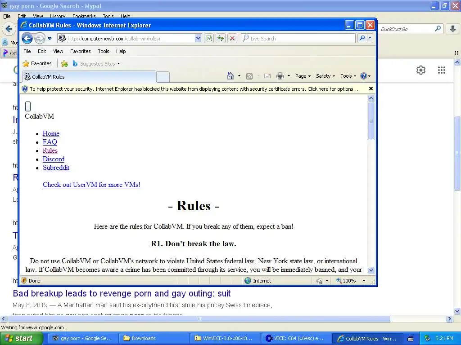Click the computernewb.com address bar
The height and width of the screenshot is (345, 461).
127,39
